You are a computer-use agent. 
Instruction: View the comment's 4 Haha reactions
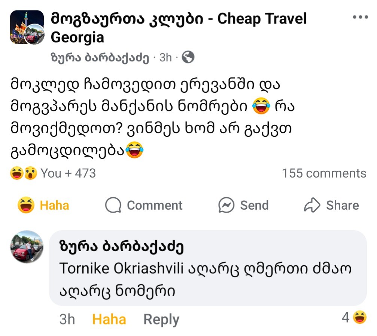[354, 318]
